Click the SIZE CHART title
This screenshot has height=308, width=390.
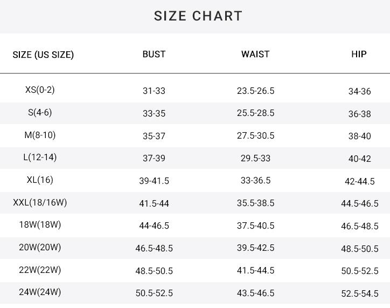[x=198, y=16]
